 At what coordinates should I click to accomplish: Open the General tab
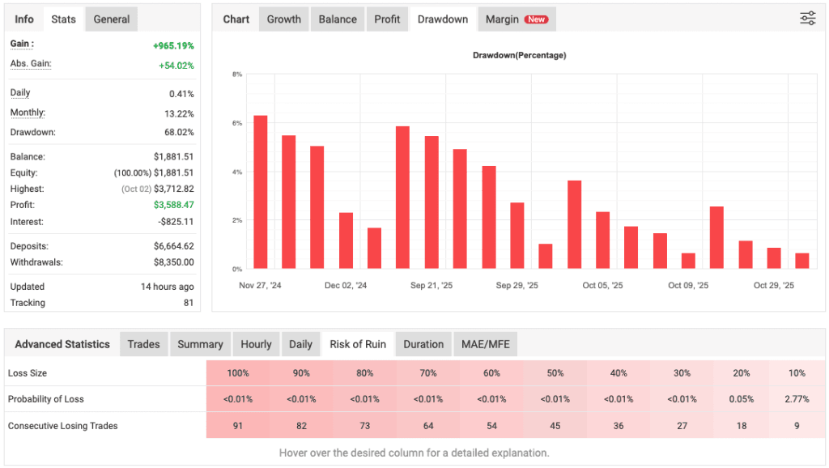(111, 19)
